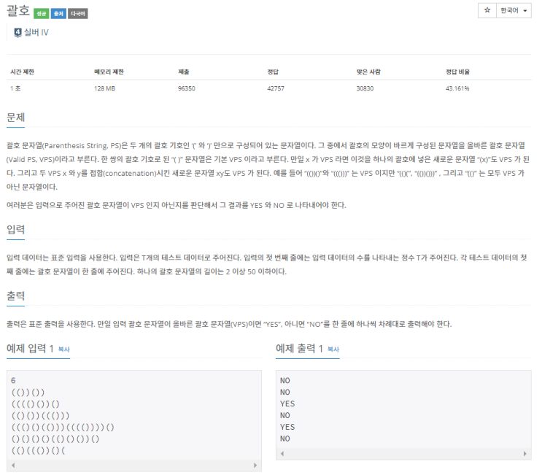
Task: Click the star favorite icon
Action: point(487,10)
